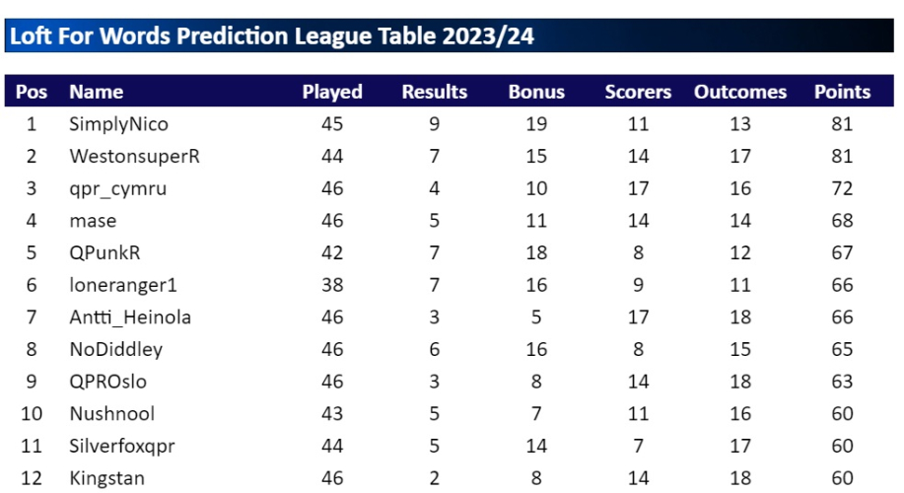
Task: Click the league table title banner
Action: (272, 36)
